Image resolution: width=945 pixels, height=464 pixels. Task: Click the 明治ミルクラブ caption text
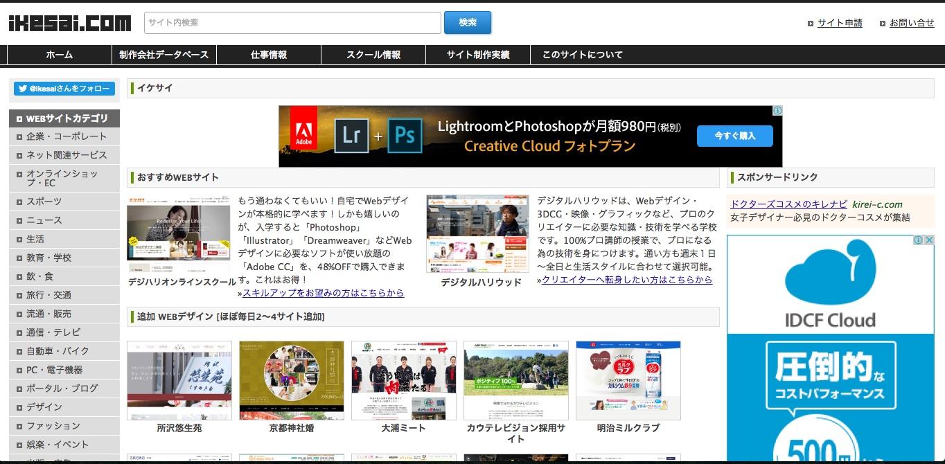coord(628,428)
